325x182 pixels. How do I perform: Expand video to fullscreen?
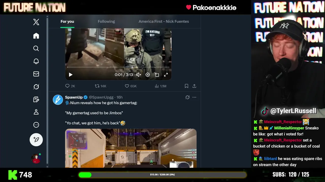[x=166, y=75]
